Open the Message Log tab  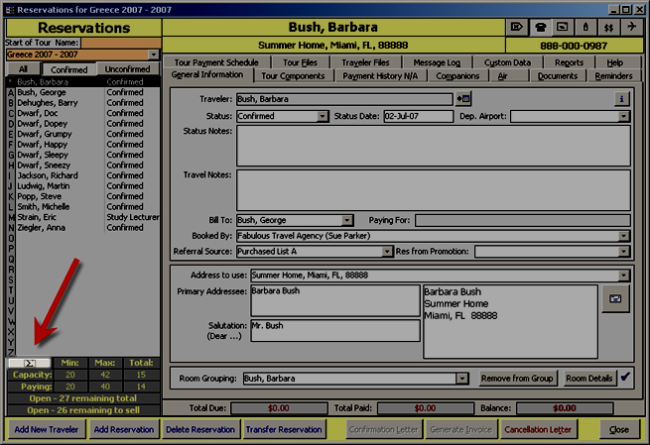pyautogui.click(x=437, y=62)
